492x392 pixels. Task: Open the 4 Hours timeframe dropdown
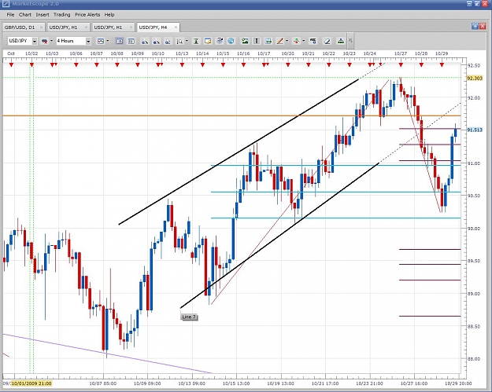click(88, 41)
